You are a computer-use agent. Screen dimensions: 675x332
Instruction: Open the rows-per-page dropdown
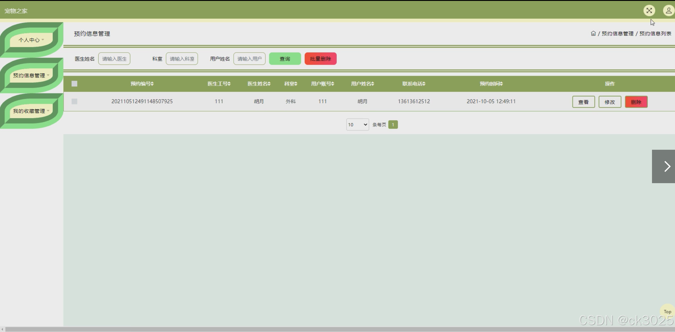point(357,125)
